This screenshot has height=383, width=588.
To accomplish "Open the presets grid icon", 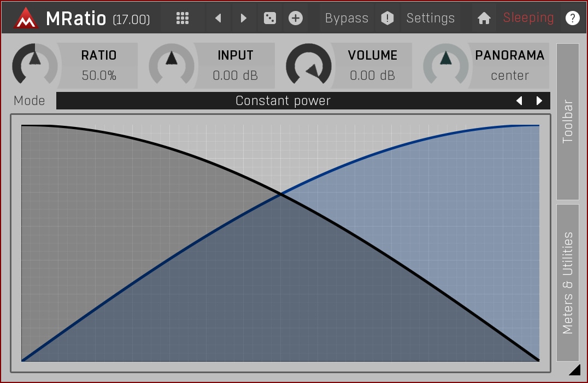I will coord(183,18).
